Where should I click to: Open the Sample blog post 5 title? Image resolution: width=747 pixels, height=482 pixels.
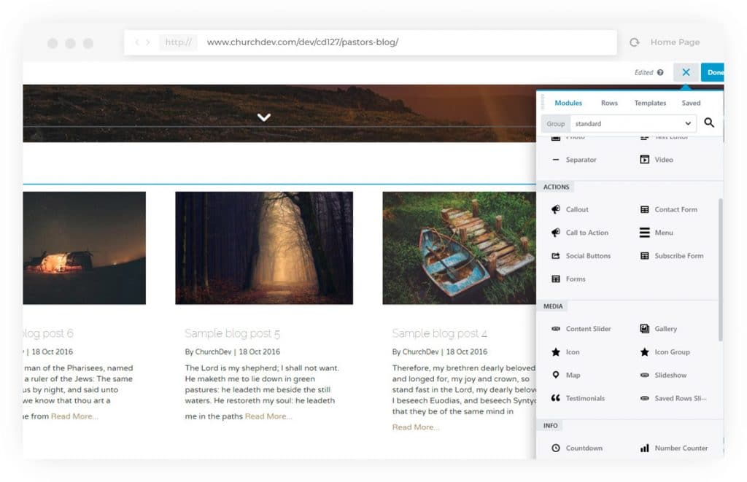coord(233,333)
